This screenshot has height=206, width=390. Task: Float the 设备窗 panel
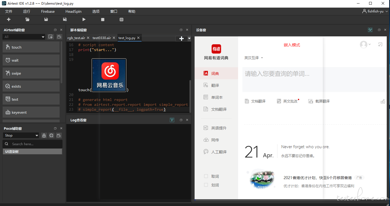[x=379, y=30]
